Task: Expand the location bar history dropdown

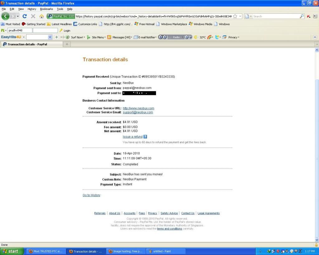Action: pyautogui.click(x=240, y=16)
